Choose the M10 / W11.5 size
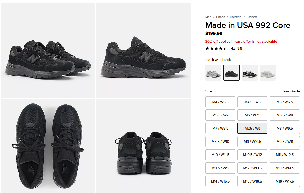Screen dimensions: 304x193 tap(220, 155)
